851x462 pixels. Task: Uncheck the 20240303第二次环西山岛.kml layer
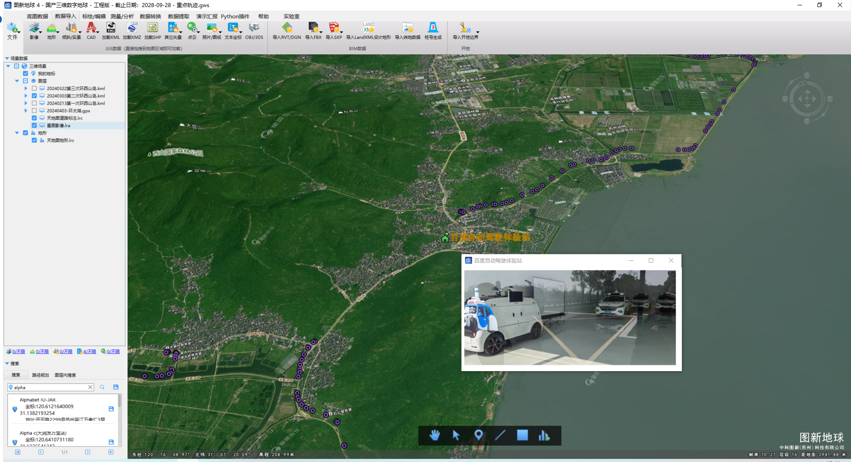coord(34,96)
